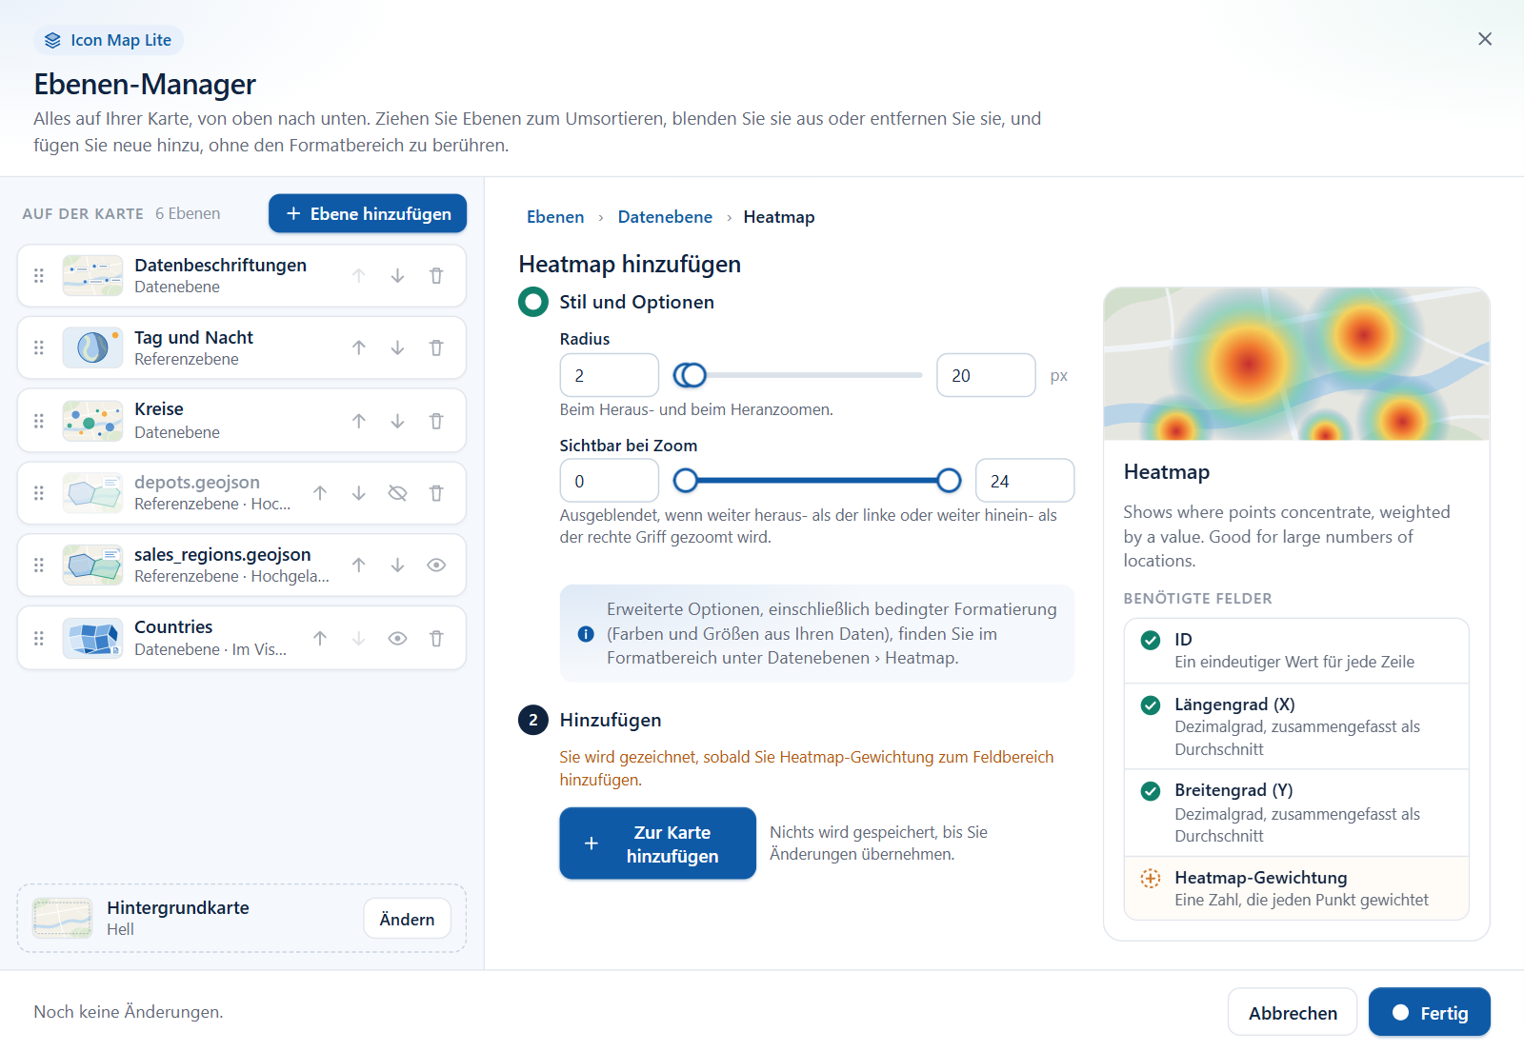Select step 2 Hinzufügen
Image resolution: width=1524 pixels, height=1052 pixels.
tap(590, 720)
